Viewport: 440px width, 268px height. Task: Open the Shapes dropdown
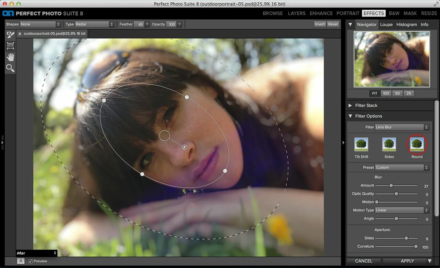click(x=40, y=24)
